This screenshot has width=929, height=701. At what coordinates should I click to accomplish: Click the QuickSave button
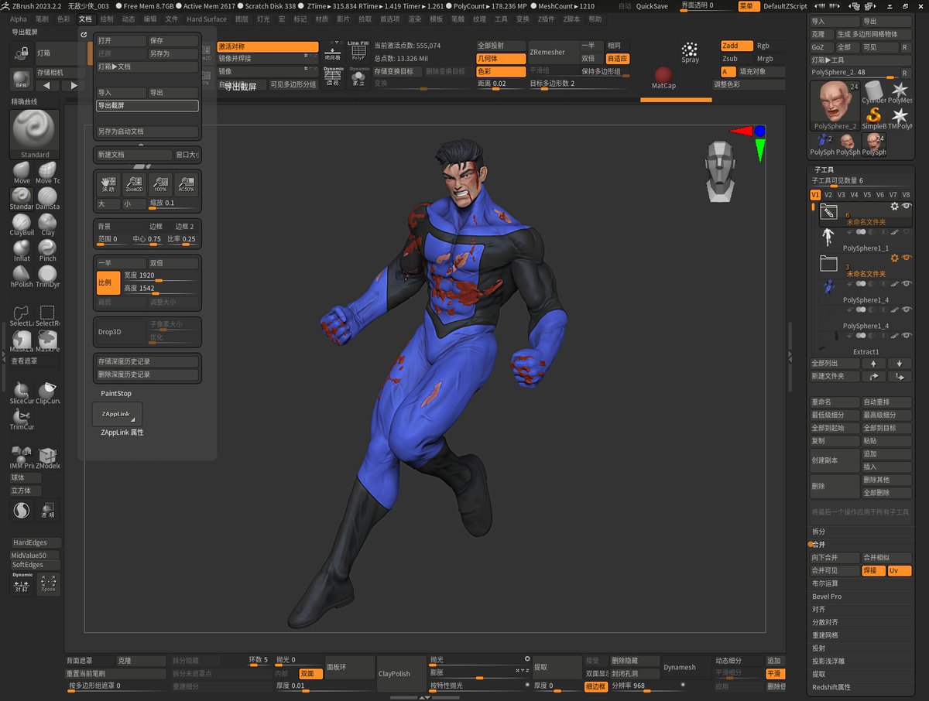pyautogui.click(x=652, y=6)
